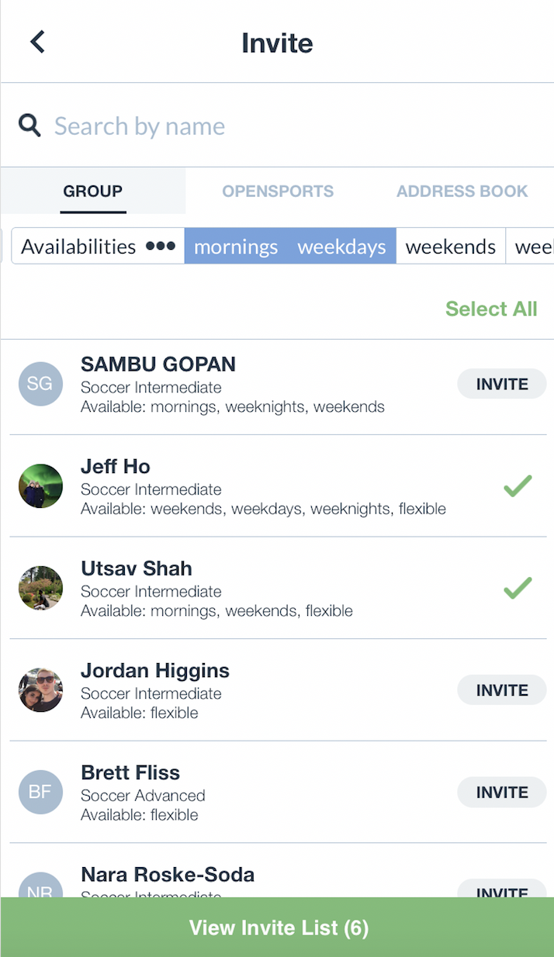Open the Address Book tab
The width and height of the screenshot is (554, 957).
(x=462, y=192)
